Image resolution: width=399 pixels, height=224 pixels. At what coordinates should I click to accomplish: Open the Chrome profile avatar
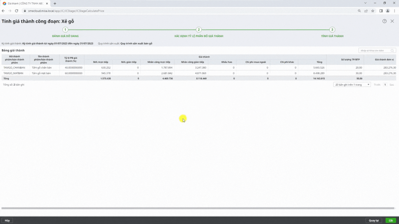pyautogui.click(x=388, y=11)
